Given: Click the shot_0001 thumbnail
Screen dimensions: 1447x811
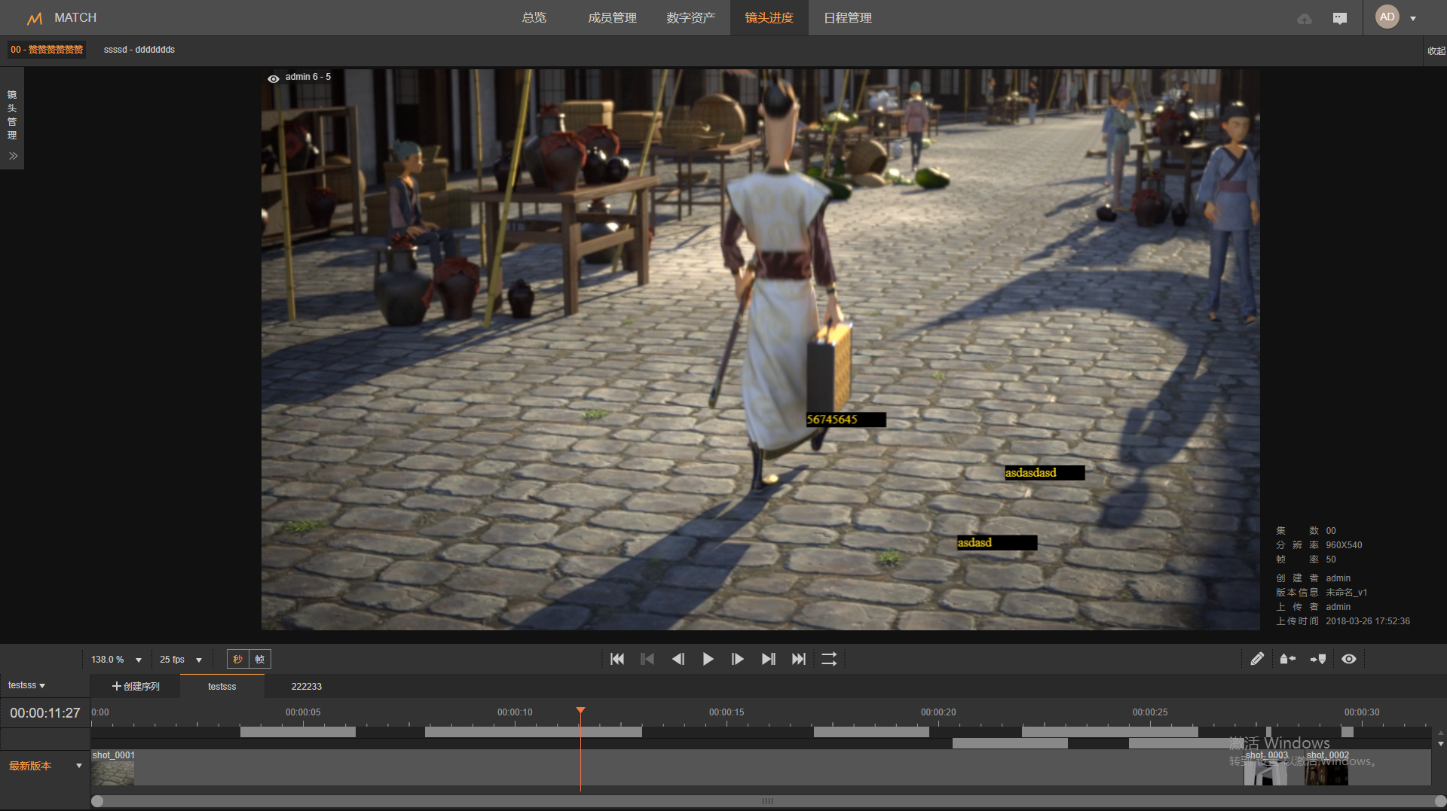Looking at the screenshot, I should (113, 773).
